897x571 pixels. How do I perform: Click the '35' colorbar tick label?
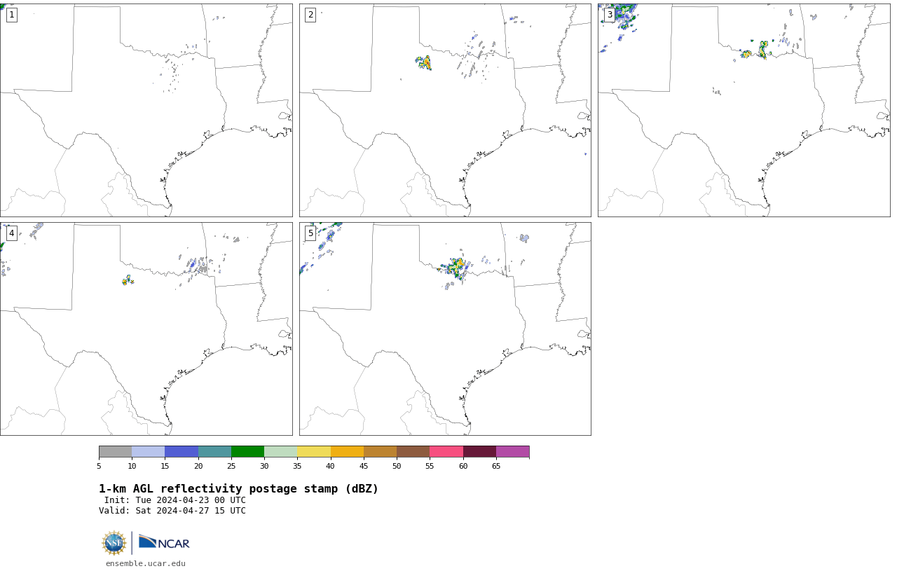(x=297, y=466)
